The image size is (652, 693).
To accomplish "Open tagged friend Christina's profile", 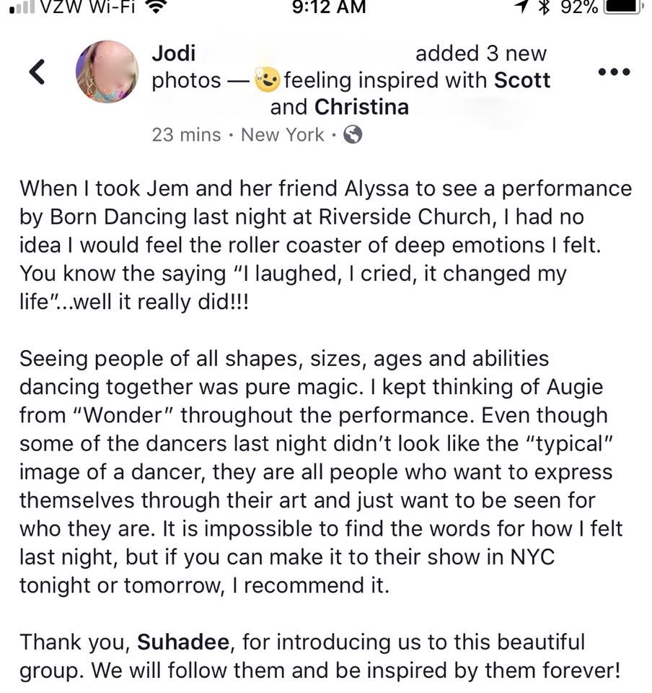I will click(x=361, y=107).
